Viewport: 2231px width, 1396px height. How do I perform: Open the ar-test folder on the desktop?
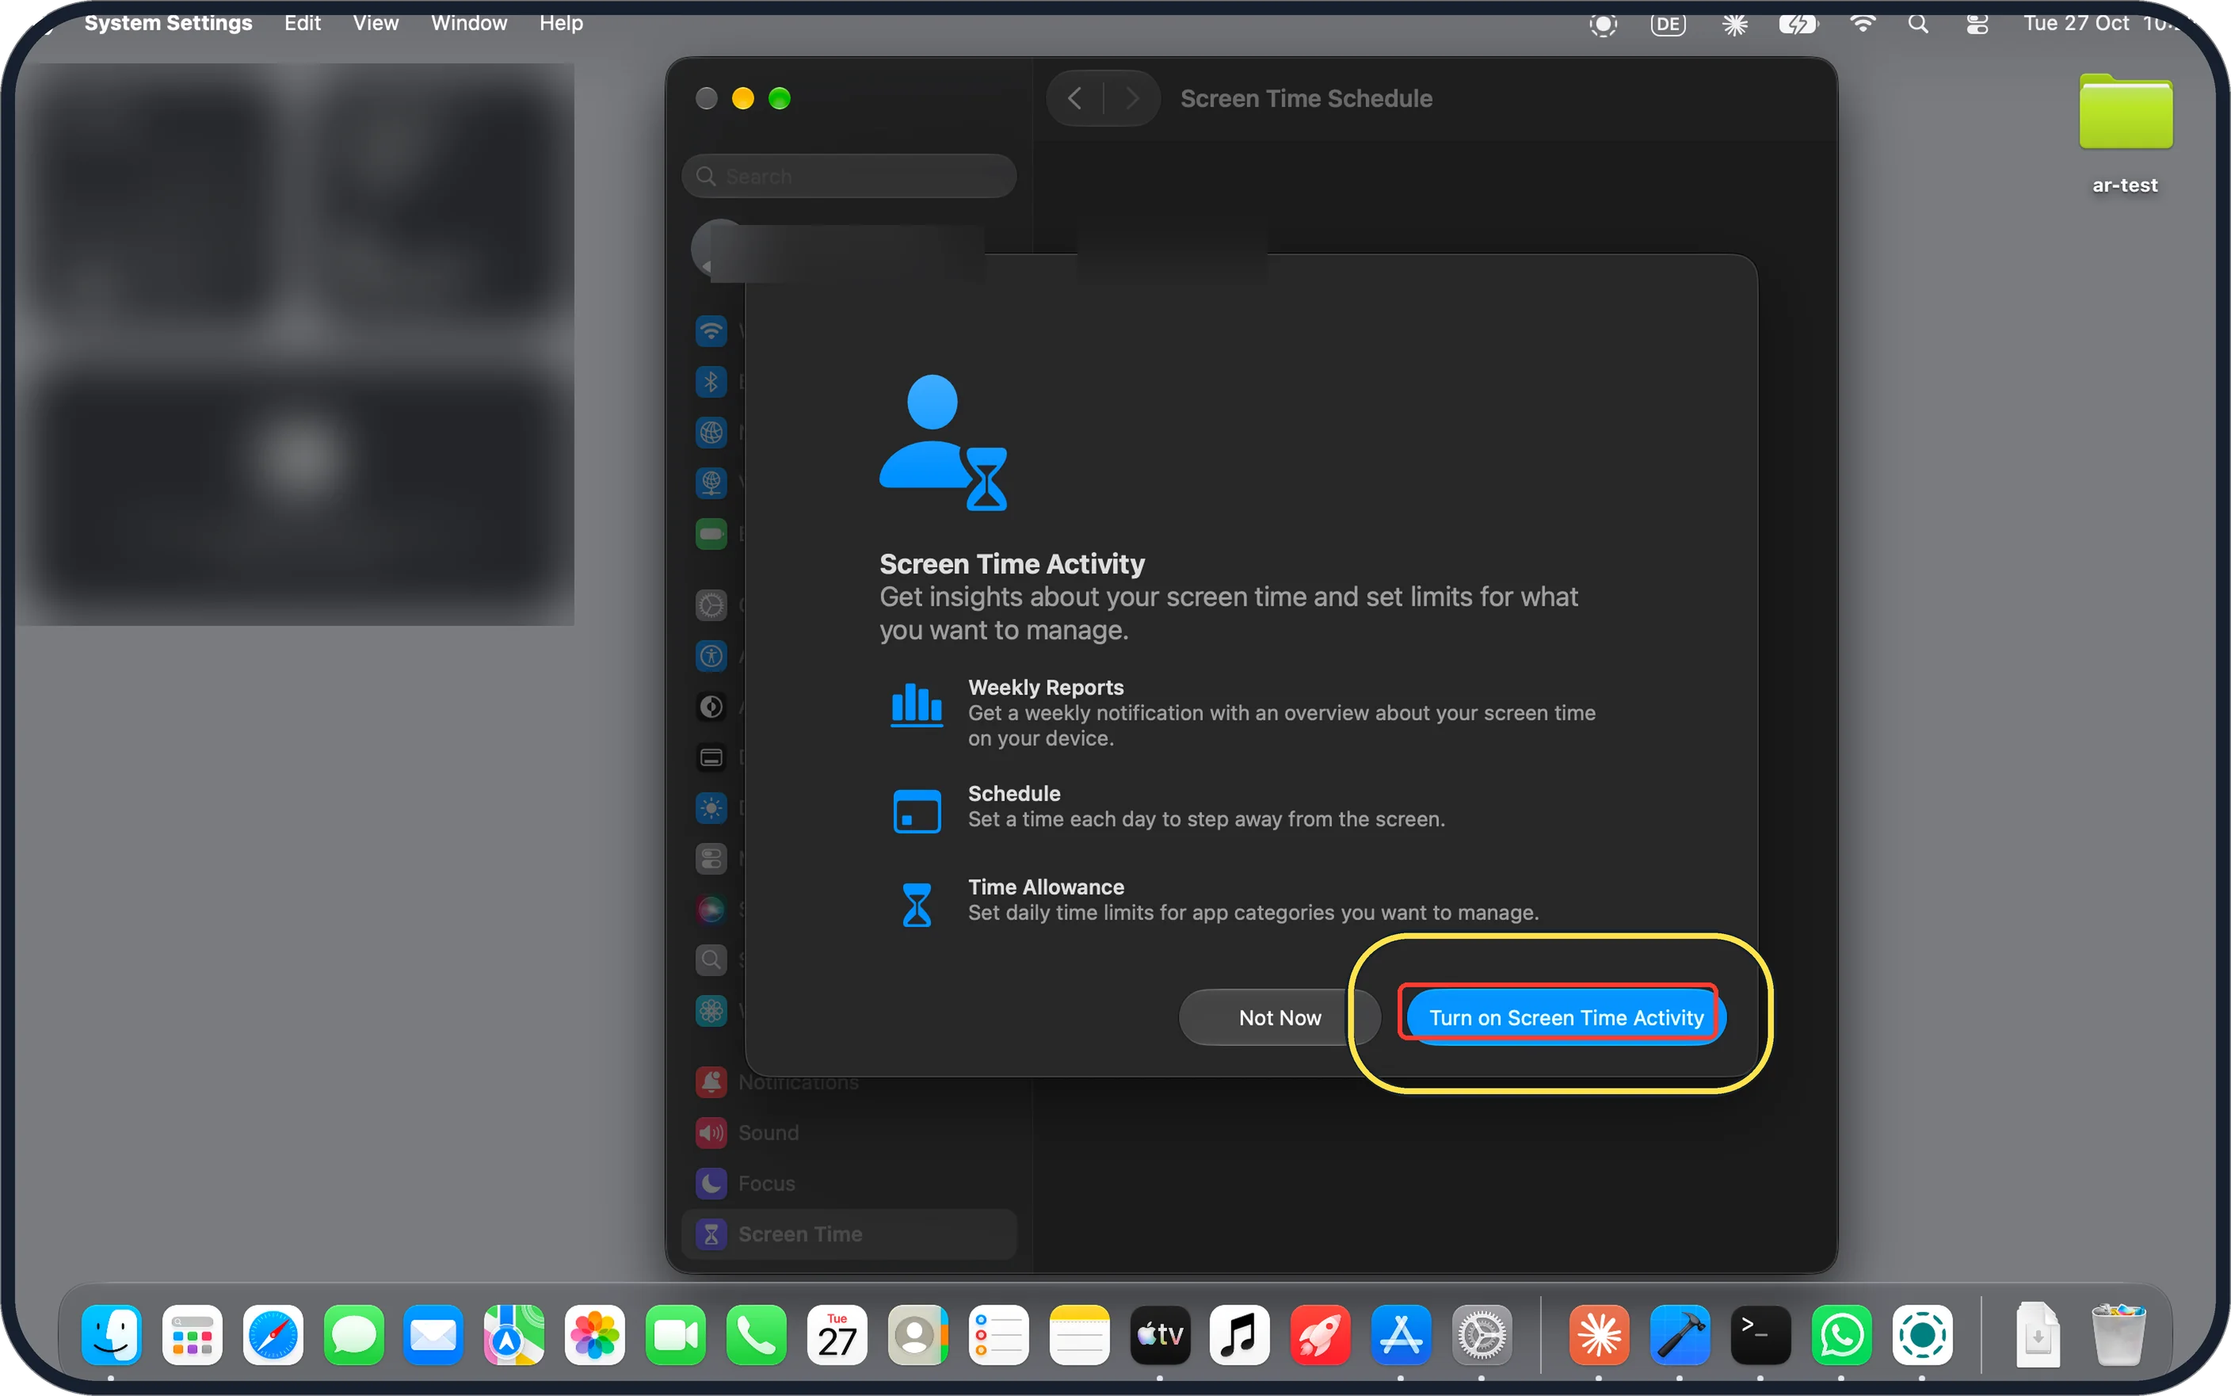pos(2125,134)
